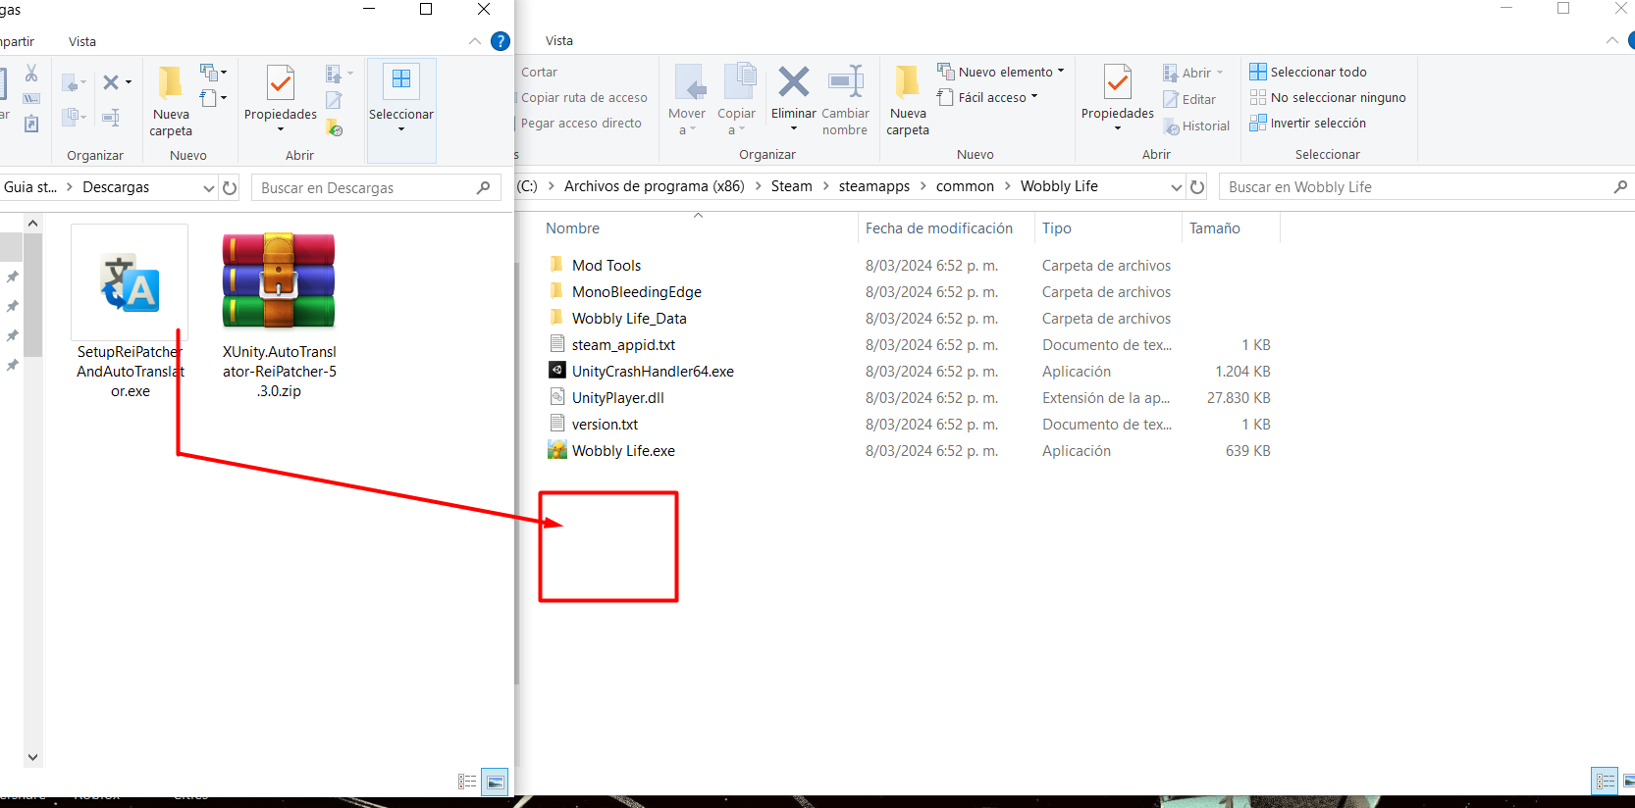Click Copiar ruta de acceso
This screenshot has height=808, width=1635.
(x=584, y=97)
